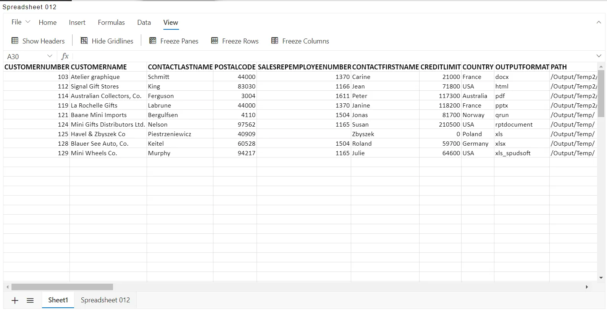
Task: Click the horizontal scrollbar thumb
Action: pyautogui.click(x=62, y=287)
